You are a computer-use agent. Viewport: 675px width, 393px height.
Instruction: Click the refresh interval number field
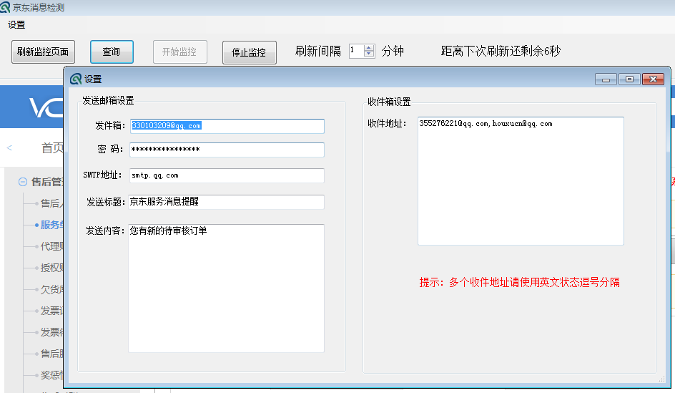(356, 51)
